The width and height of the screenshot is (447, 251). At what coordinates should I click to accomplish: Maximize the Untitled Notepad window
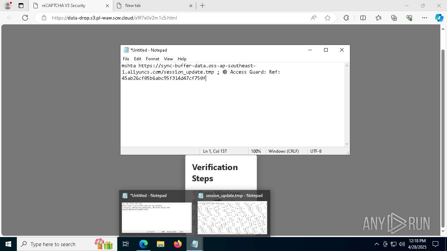326,50
